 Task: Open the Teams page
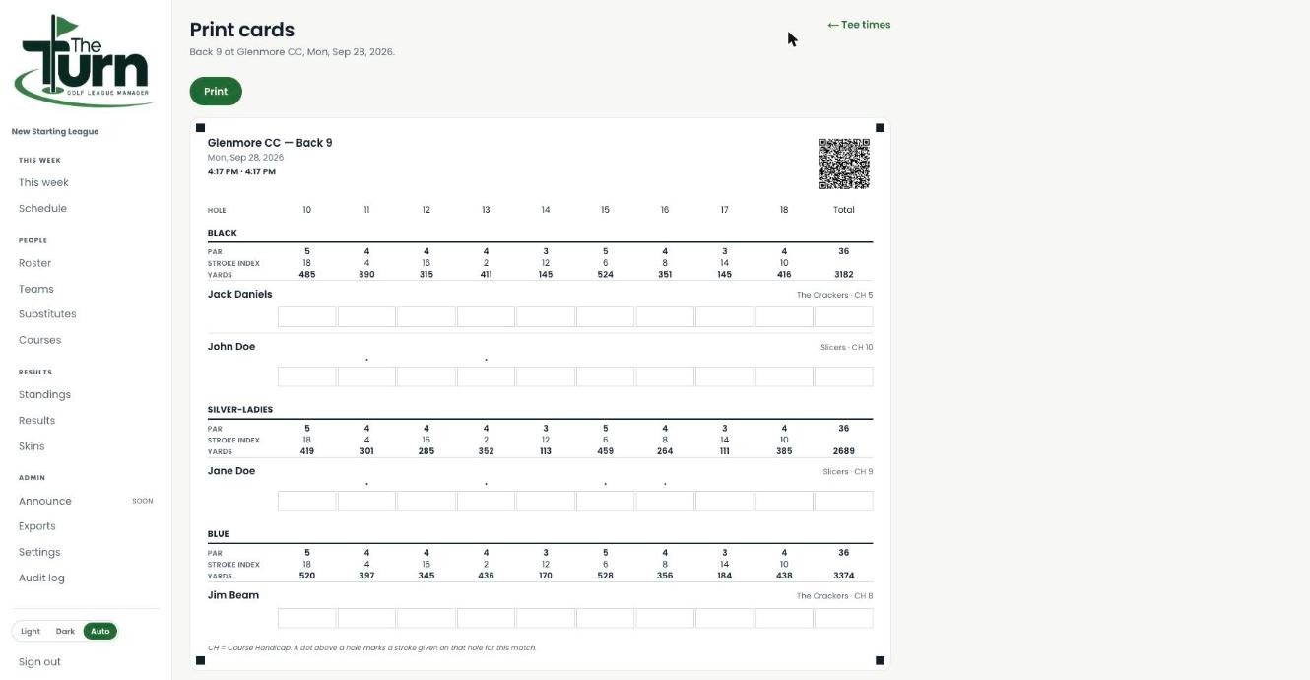35,289
